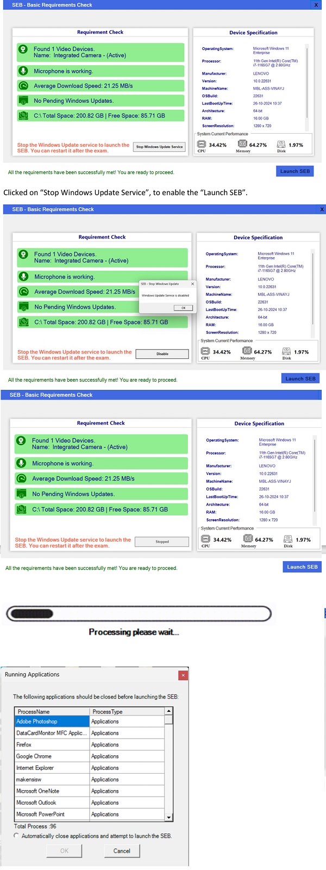Click camera icon in window showing Stopped button
This screenshot has height=870, width=326.
click(21, 440)
